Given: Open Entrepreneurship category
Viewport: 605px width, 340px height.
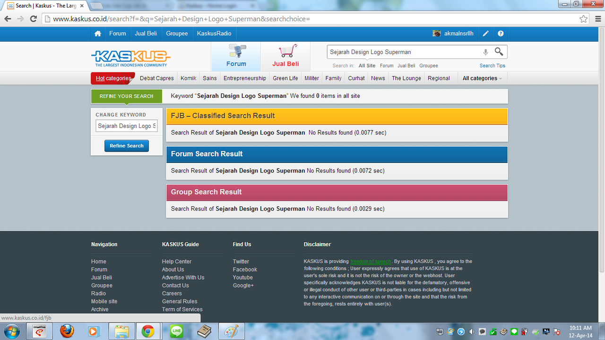Looking at the screenshot, I should (x=245, y=78).
